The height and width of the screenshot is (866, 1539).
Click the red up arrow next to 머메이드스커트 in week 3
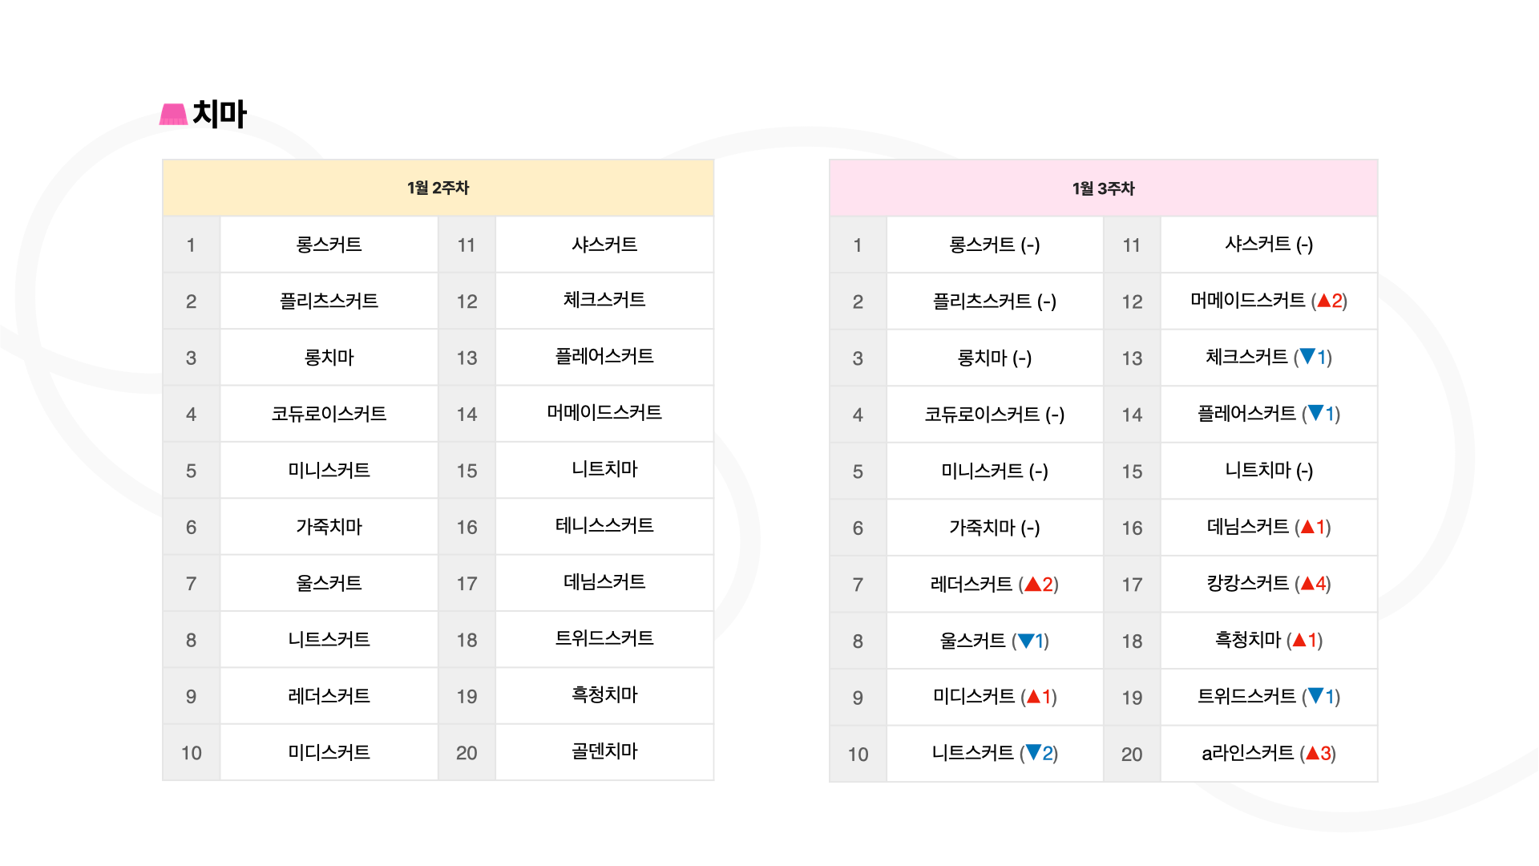tap(1323, 301)
